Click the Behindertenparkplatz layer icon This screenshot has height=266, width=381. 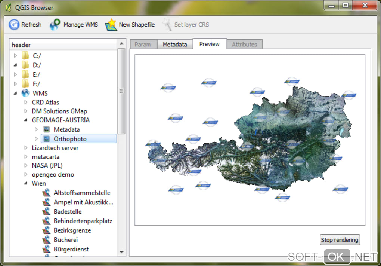pyautogui.click(x=46, y=221)
